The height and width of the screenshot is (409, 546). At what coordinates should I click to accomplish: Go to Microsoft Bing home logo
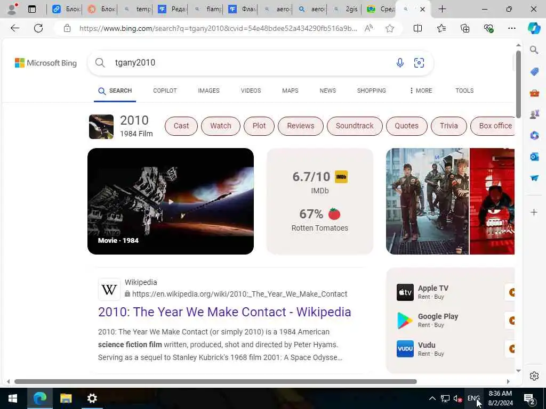point(46,63)
